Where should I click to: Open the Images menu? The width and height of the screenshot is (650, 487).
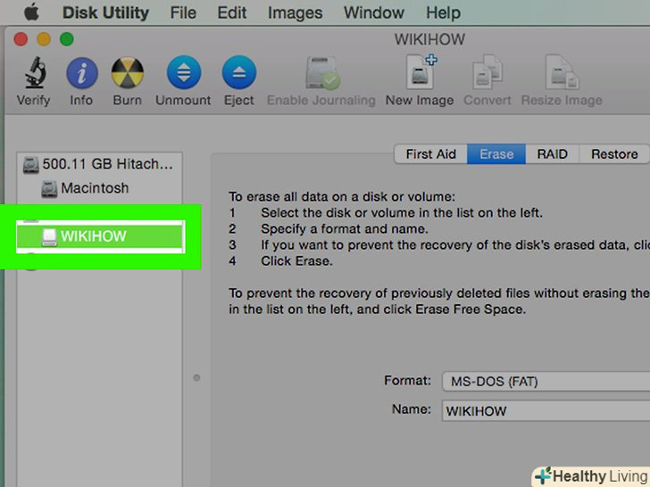(295, 12)
